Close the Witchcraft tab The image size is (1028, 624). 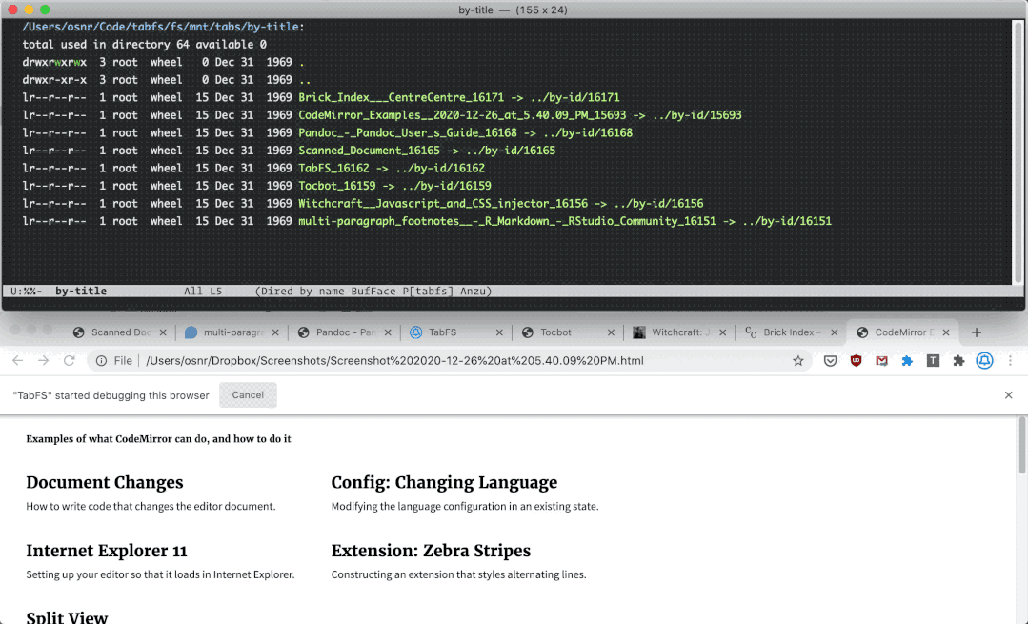click(x=722, y=332)
